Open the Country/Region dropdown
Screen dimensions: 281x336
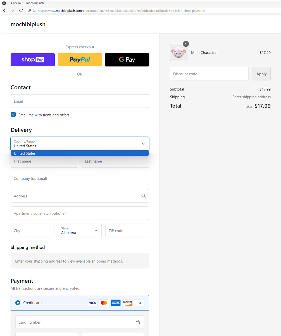click(80, 144)
